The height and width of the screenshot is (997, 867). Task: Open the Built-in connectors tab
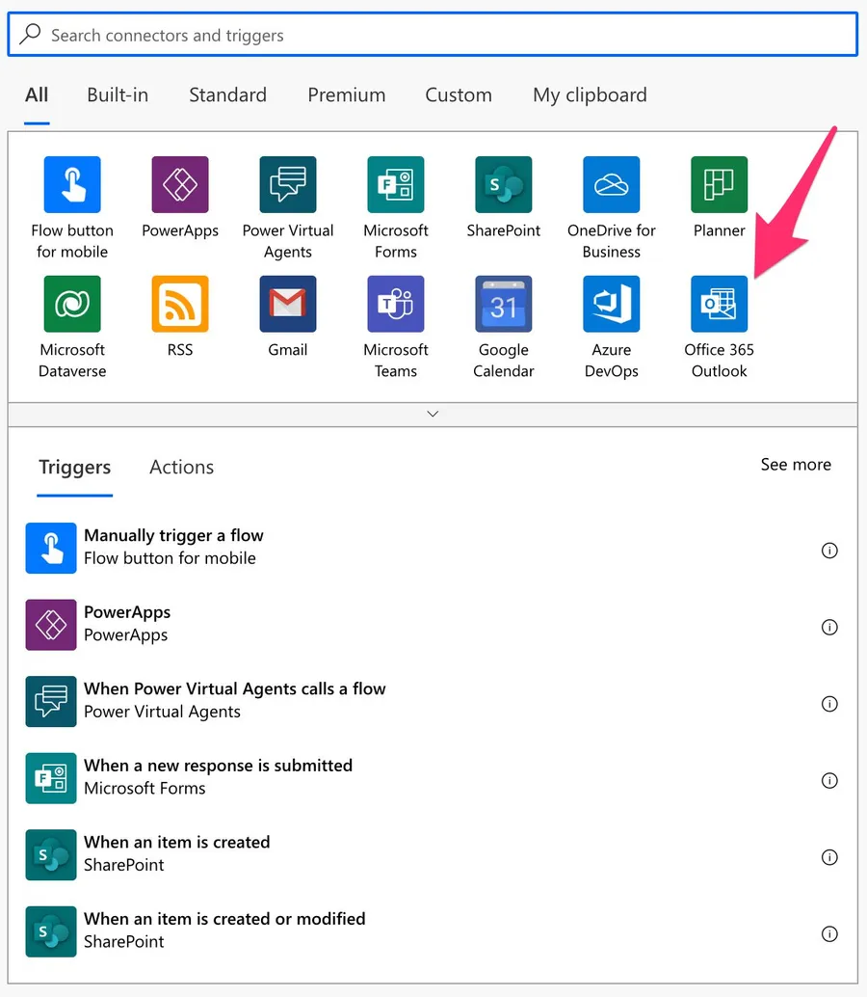click(x=118, y=95)
